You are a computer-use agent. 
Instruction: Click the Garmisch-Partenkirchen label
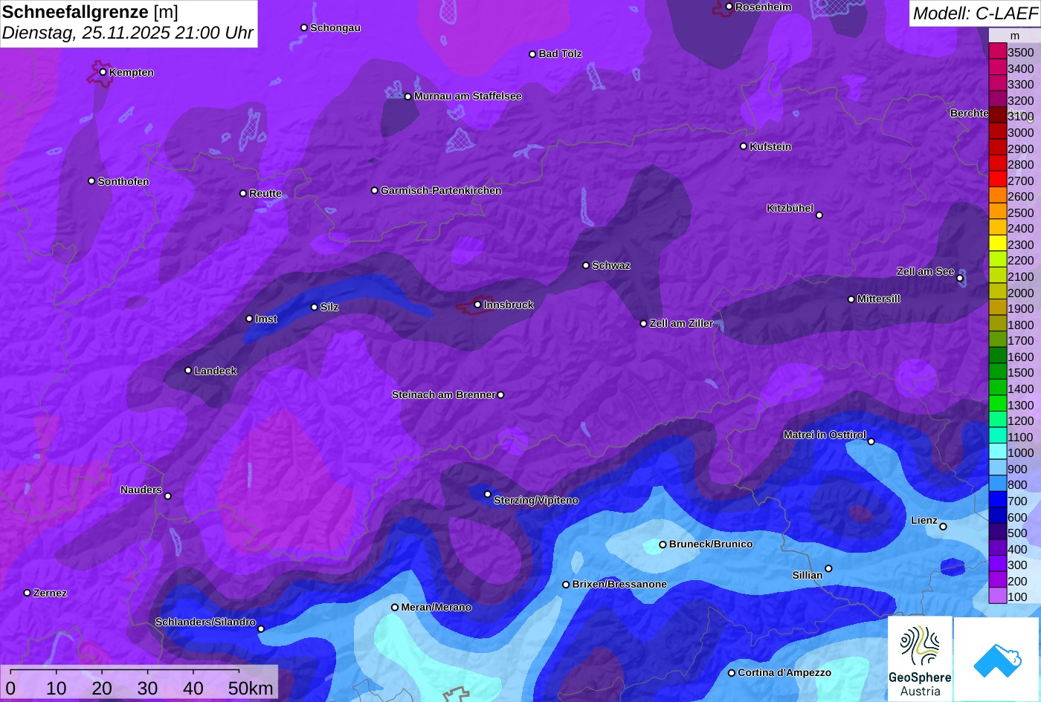[x=441, y=190]
